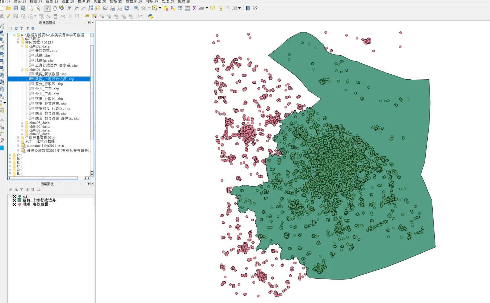Uncheck the 裁剪_上海行政边界 layer checkbox

coord(14,200)
